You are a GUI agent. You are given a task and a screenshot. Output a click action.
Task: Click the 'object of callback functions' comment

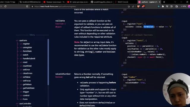tap(137, 35)
